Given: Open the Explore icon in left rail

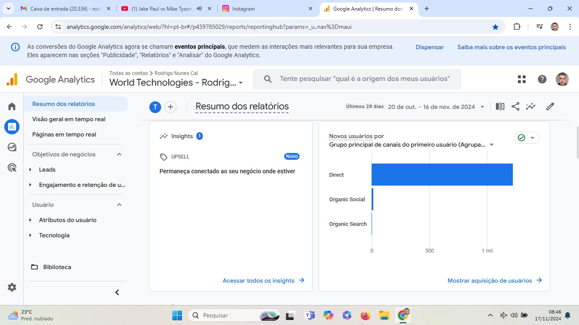Looking at the screenshot, I should (x=12, y=147).
